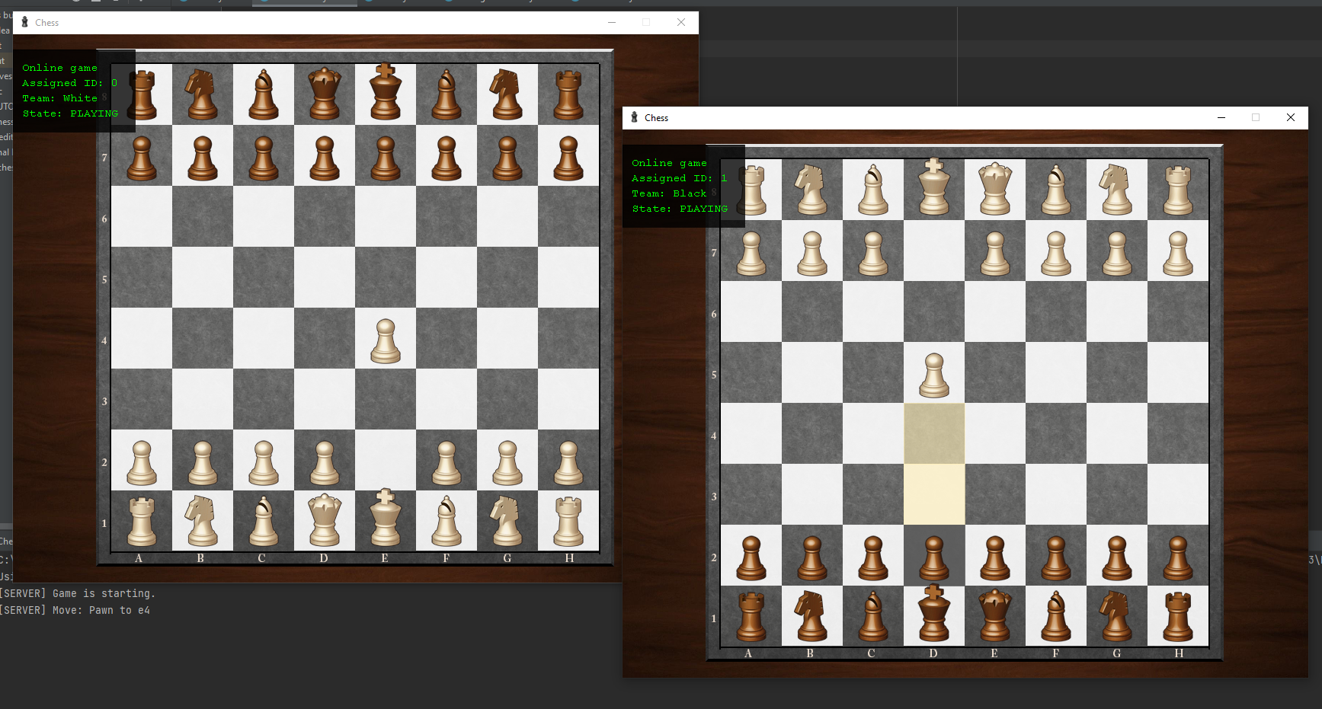Click the light highlighted D3 square in Black's window

[x=934, y=494]
